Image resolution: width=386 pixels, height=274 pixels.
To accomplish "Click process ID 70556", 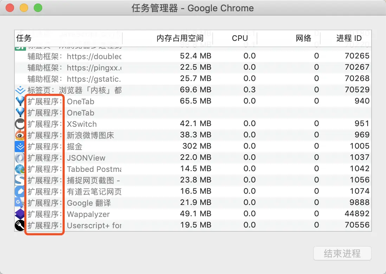I will click(x=357, y=225).
